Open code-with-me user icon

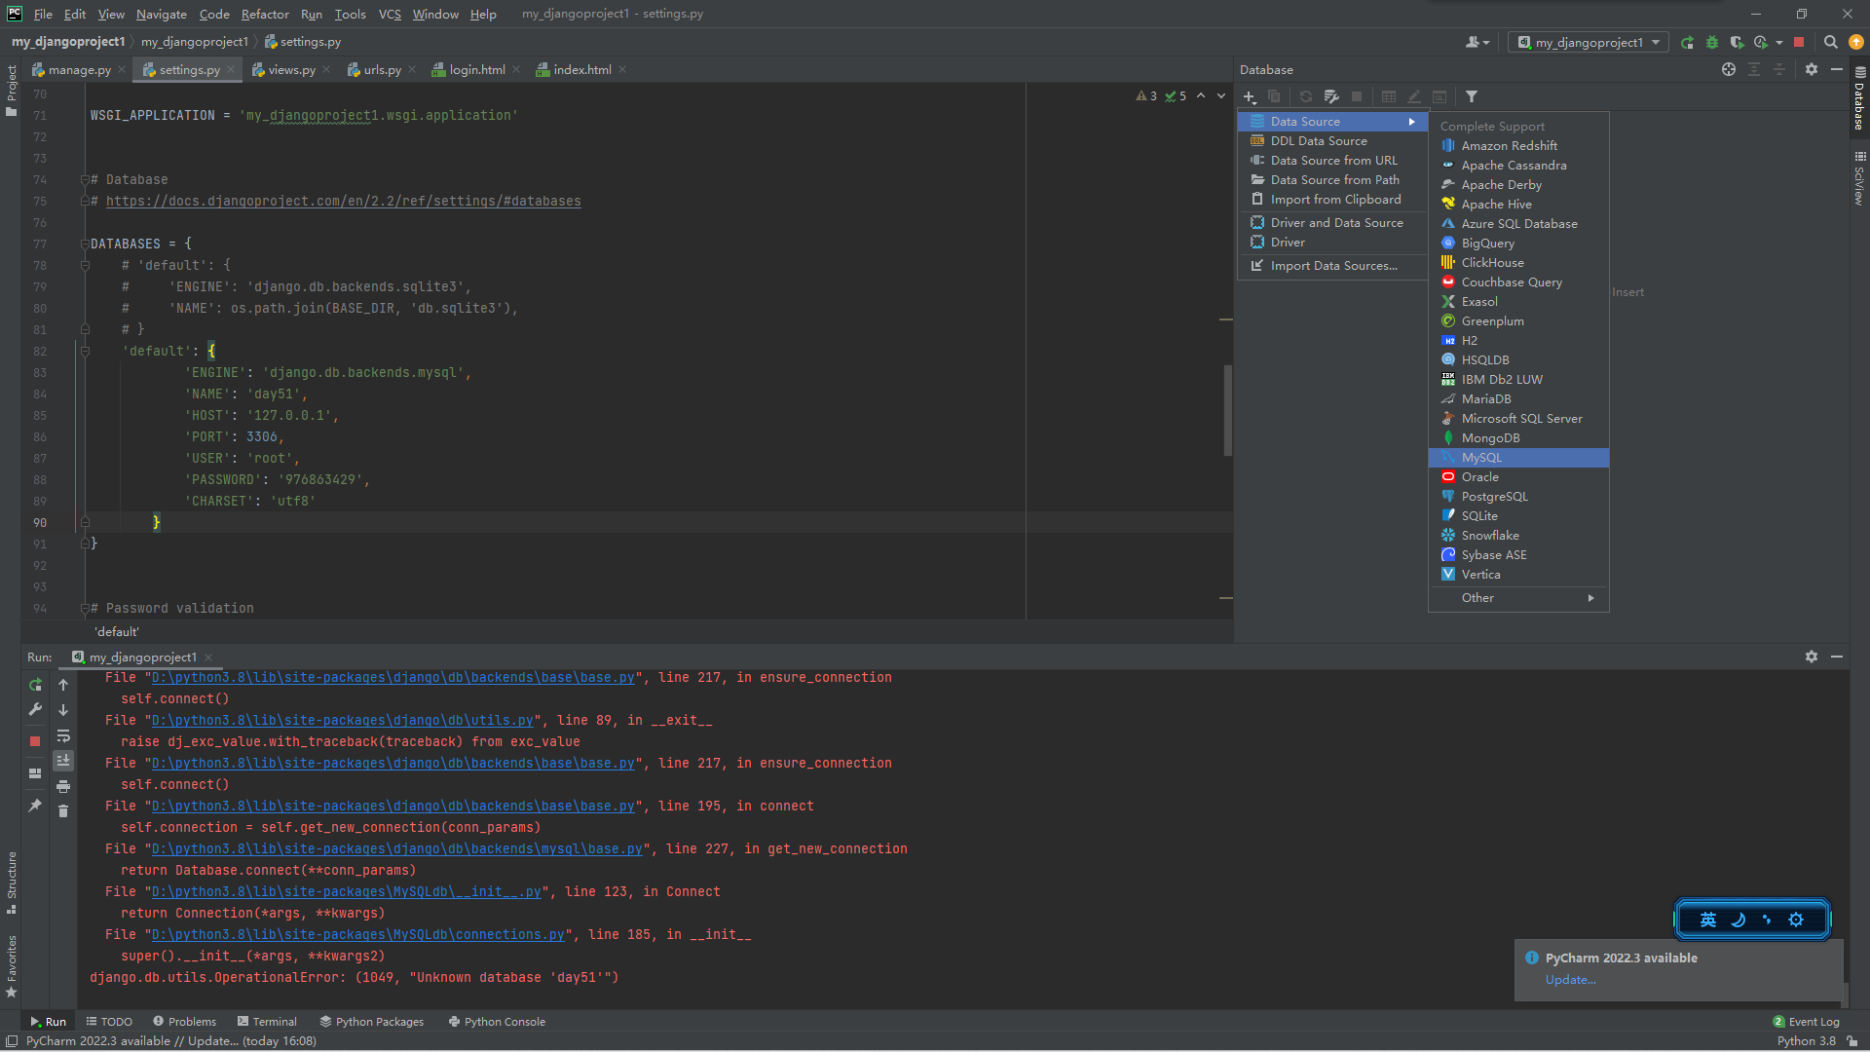pos(1477,42)
